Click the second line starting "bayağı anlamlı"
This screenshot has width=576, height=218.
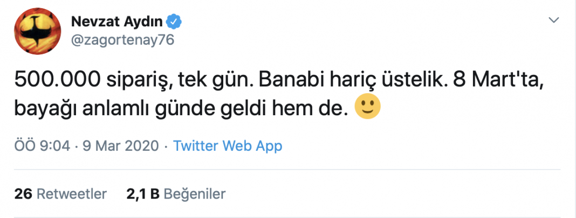(181, 108)
